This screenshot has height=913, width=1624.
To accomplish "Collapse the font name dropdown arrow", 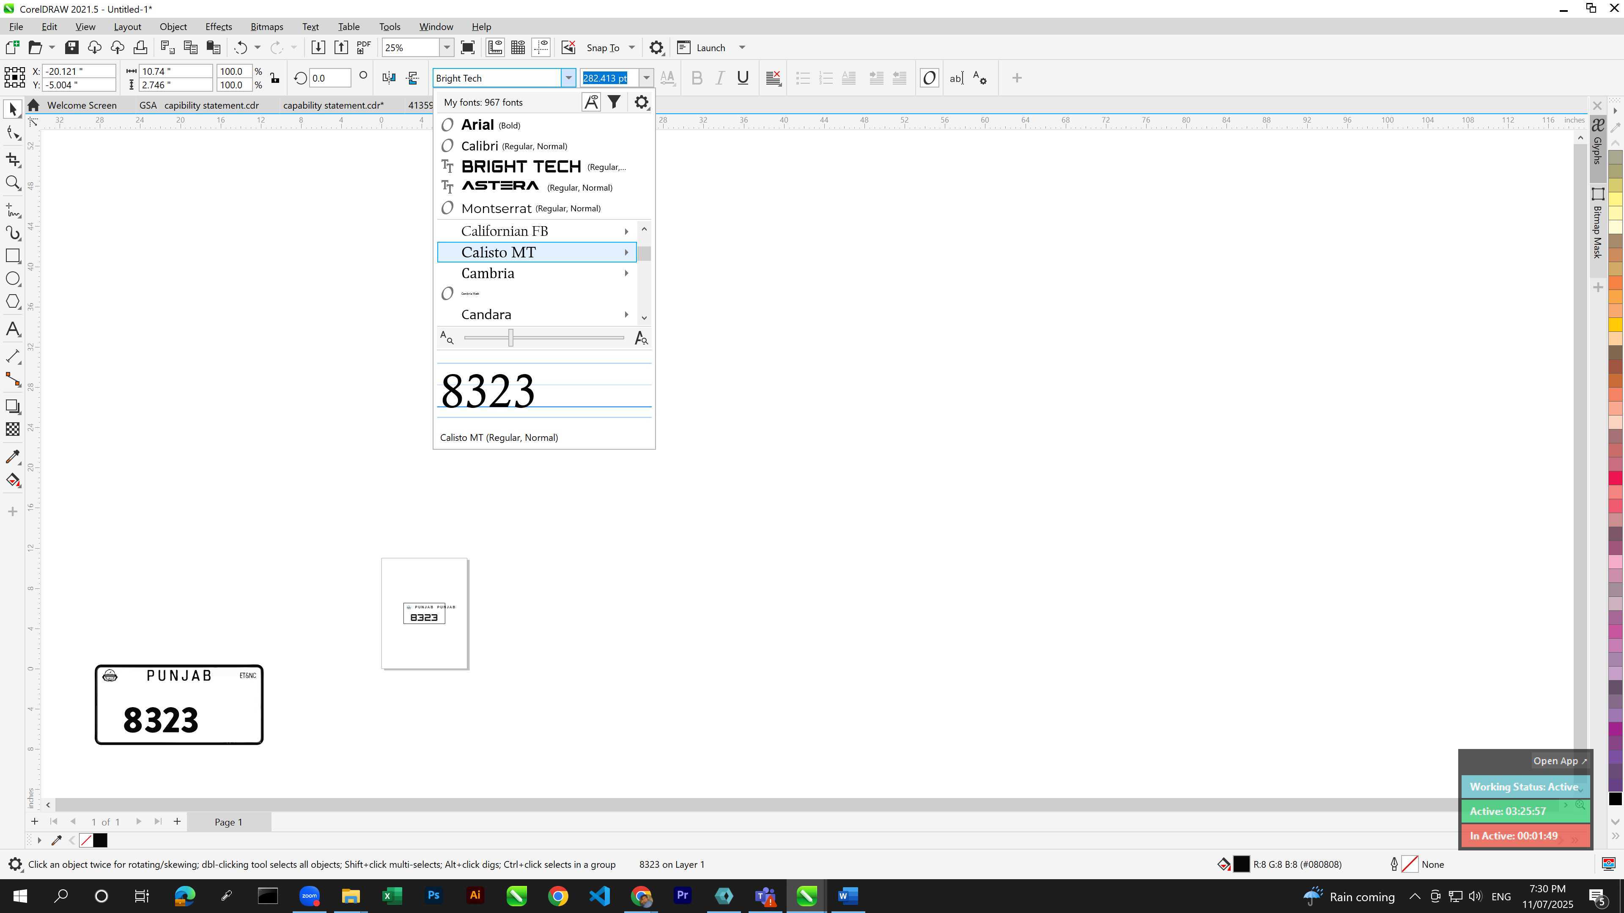I will 568,78.
